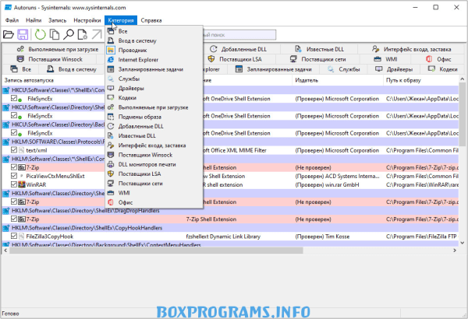
Task: Choose 'Проводник' in the dropdown menu
Action: 154,51
